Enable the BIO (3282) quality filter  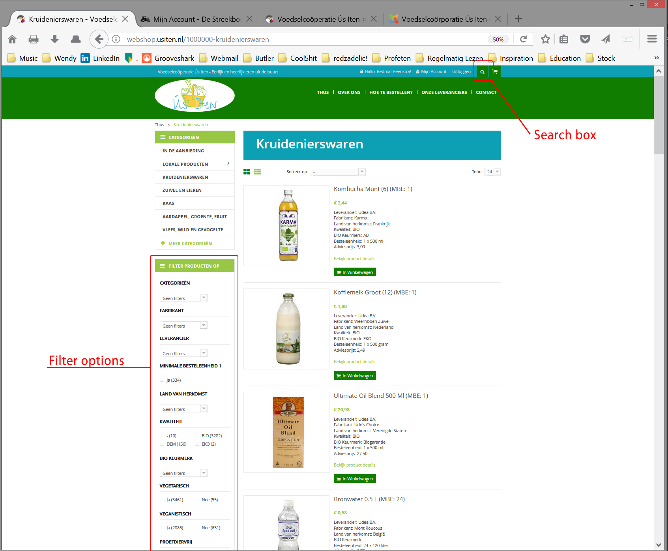coord(197,435)
